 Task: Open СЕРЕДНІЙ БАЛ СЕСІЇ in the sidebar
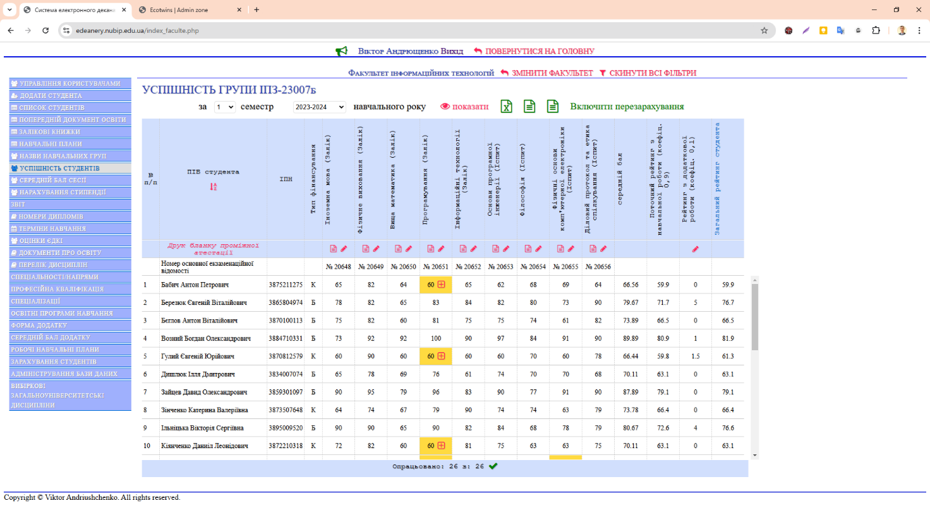[x=70, y=180]
